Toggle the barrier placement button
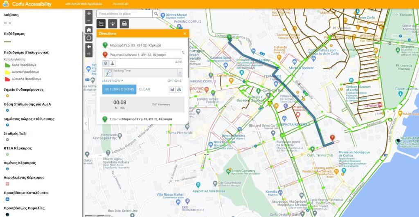The width and height of the screenshot is (419, 217). click(112, 63)
